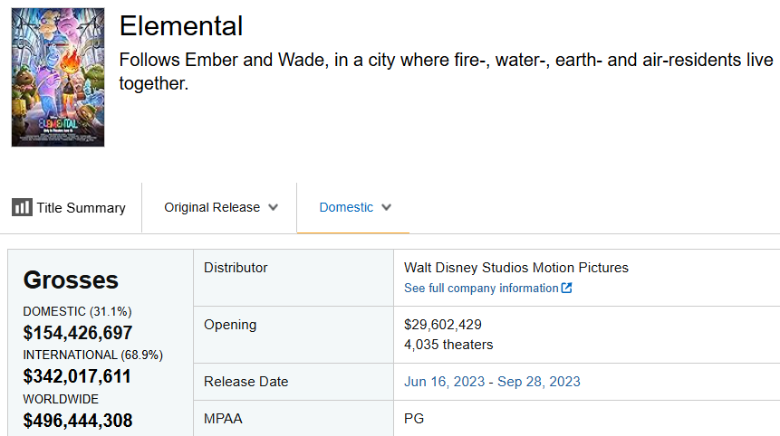Screen dimensions: 780x436
Task: Click the external link icon beside company information
Action: pyautogui.click(x=566, y=288)
